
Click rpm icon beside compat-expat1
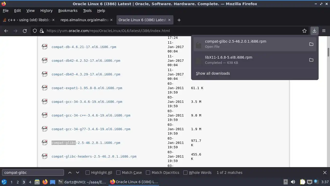click(x=45, y=88)
